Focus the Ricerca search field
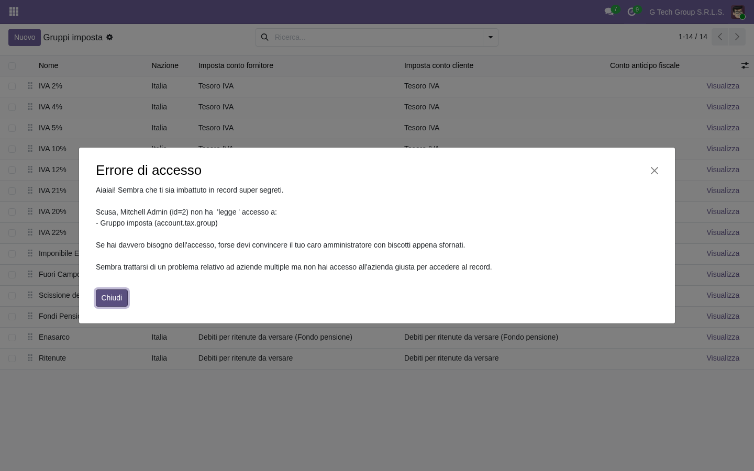754x471 pixels. click(x=377, y=37)
